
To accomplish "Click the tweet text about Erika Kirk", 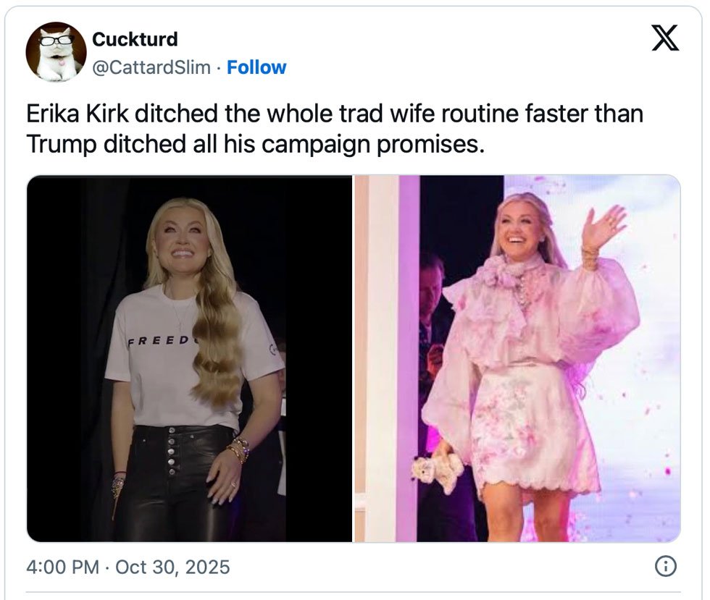I will [x=335, y=129].
